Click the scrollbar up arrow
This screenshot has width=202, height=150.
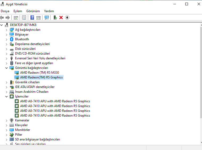[x=201, y=25]
